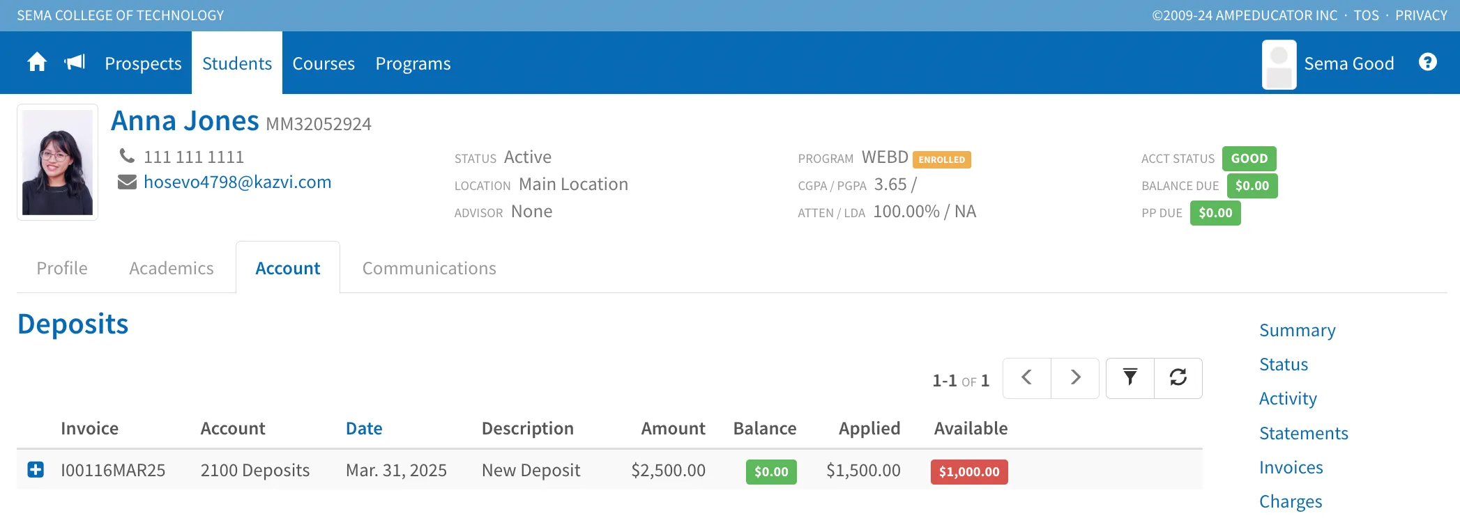Click the BALANCE DUE $0.00 badge

1252,186
